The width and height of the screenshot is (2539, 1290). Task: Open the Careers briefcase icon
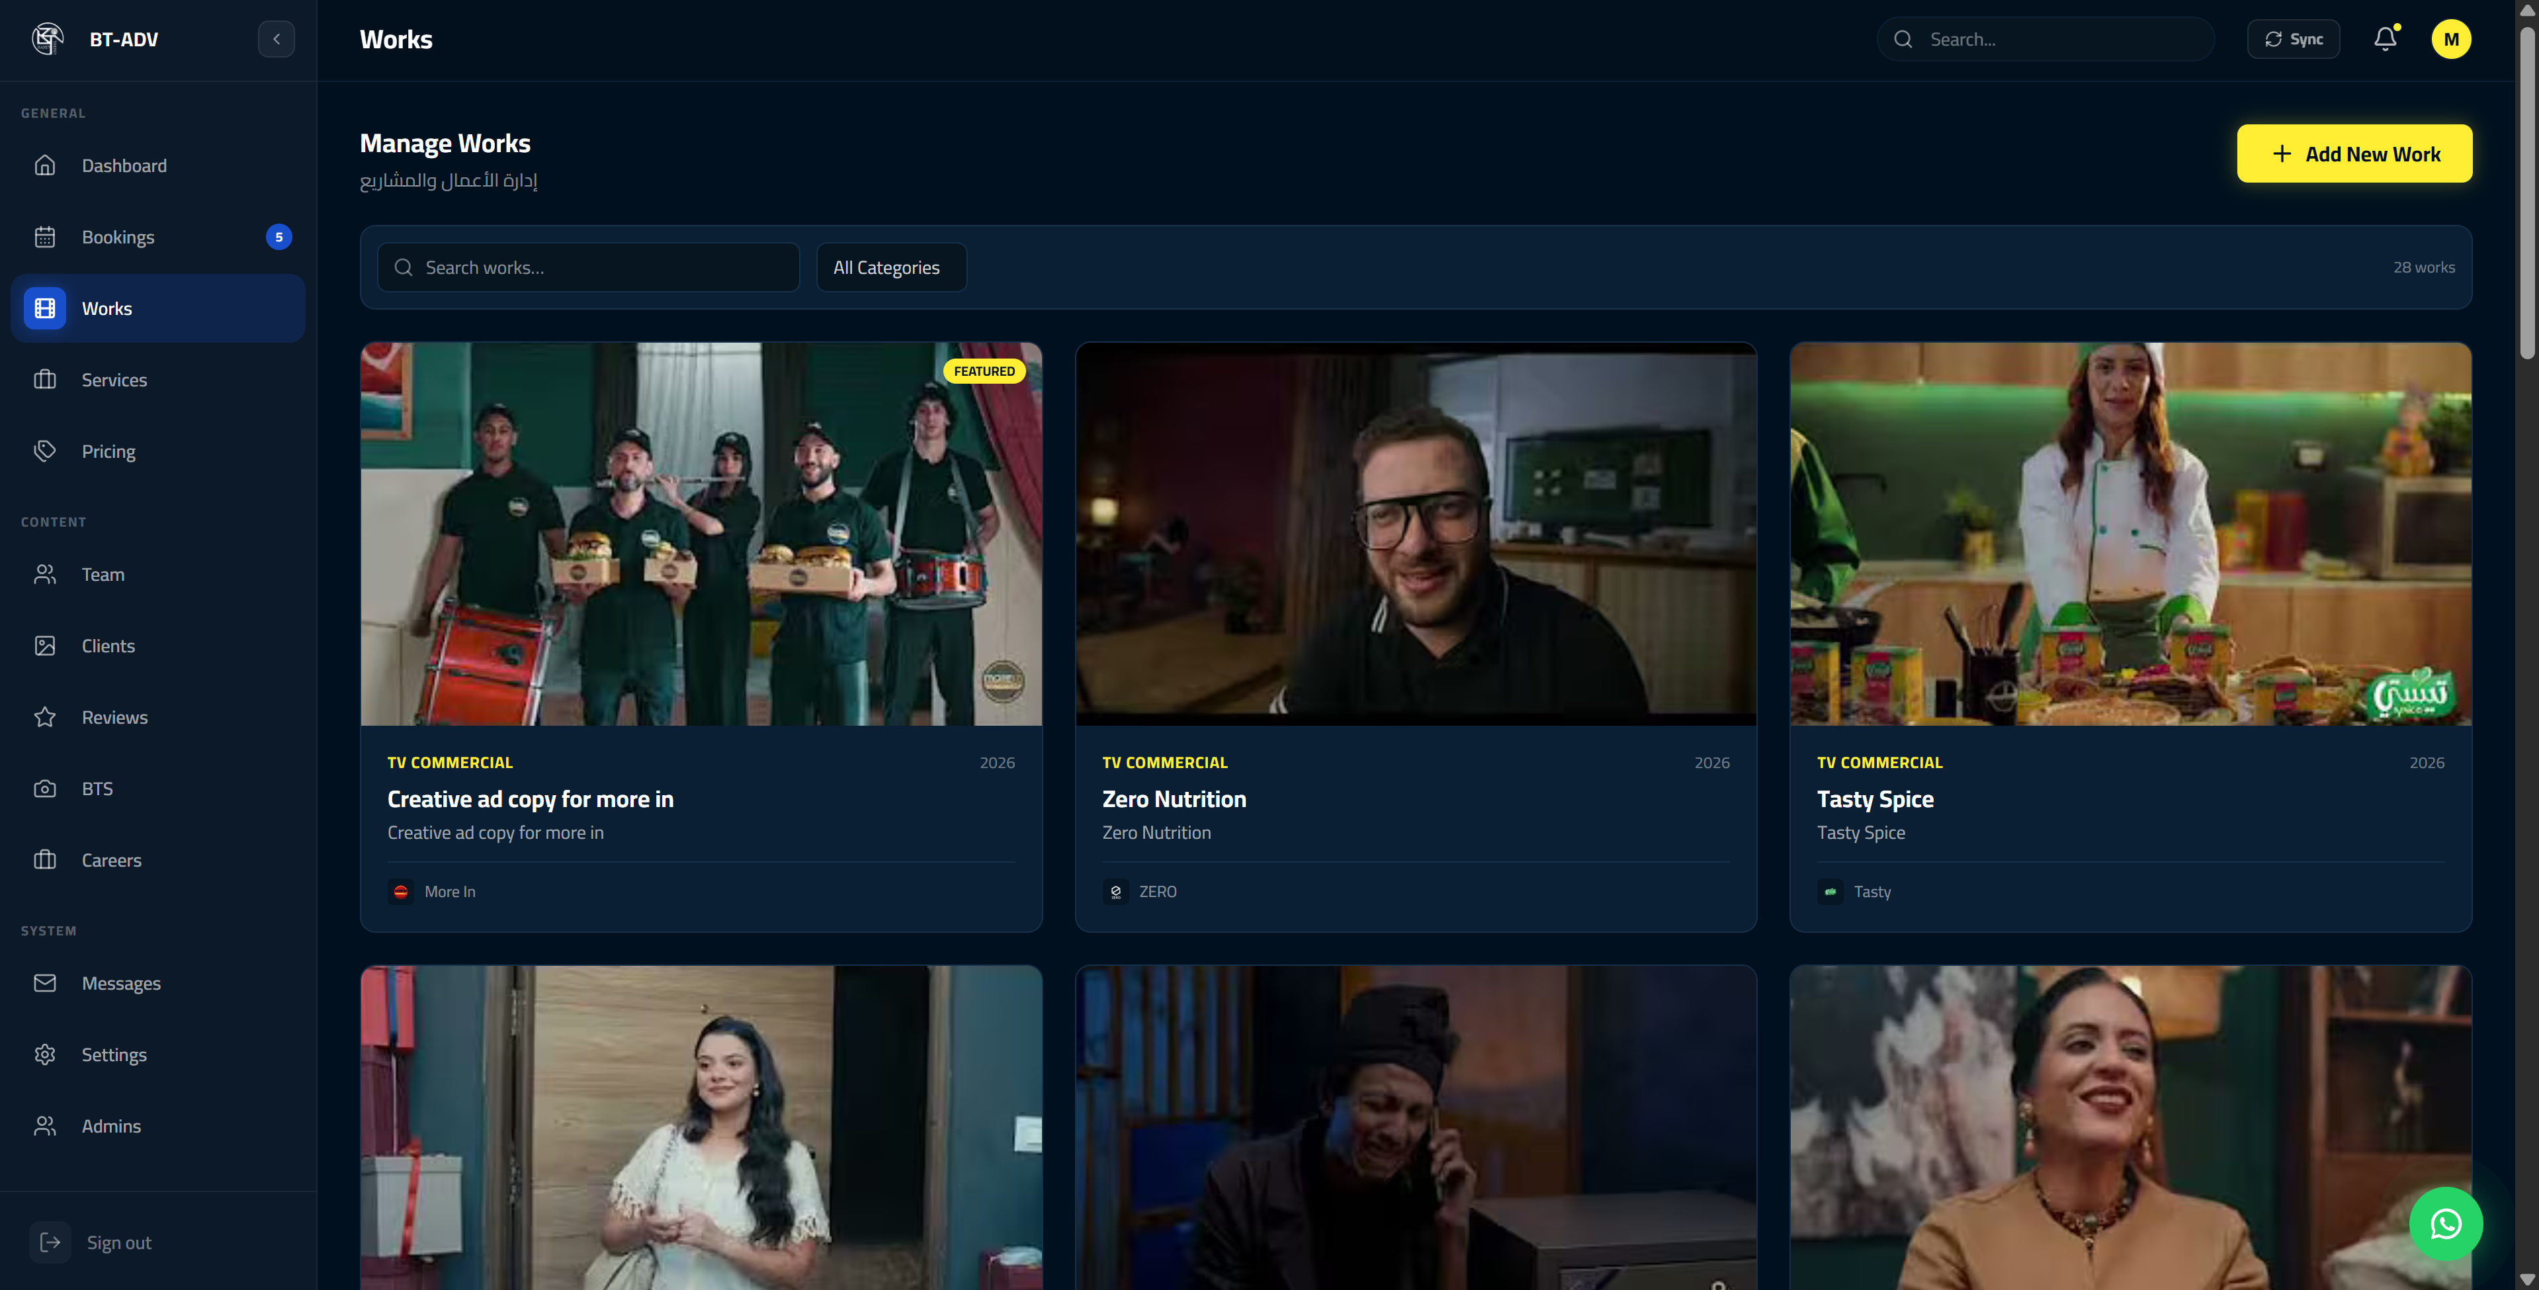point(46,860)
